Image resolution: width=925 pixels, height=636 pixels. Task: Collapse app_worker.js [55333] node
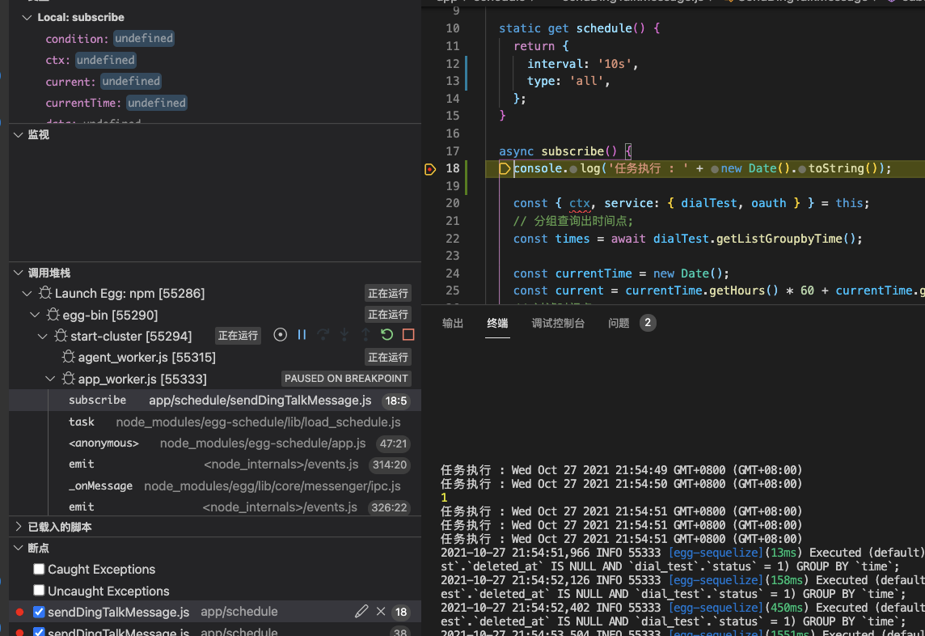pos(50,379)
